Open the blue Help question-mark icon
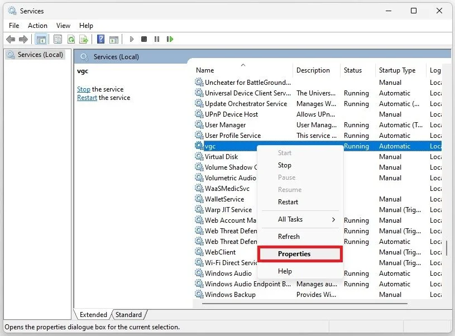455x336 pixels. coord(100,39)
